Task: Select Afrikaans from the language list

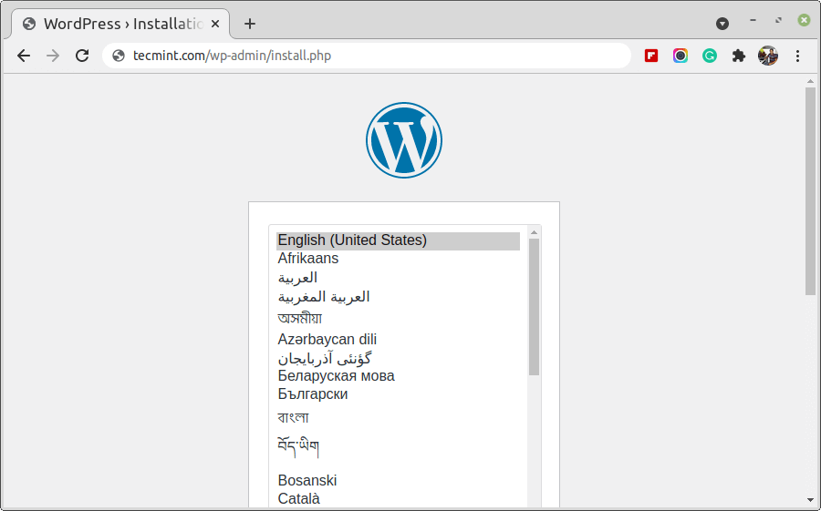Action: click(308, 259)
